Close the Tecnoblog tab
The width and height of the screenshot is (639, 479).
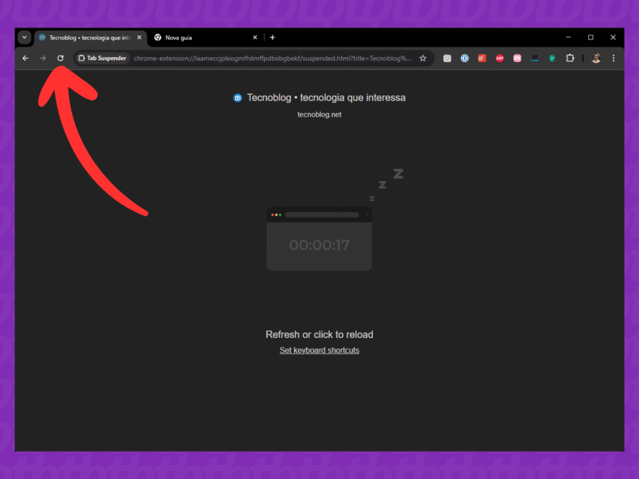point(139,37)
